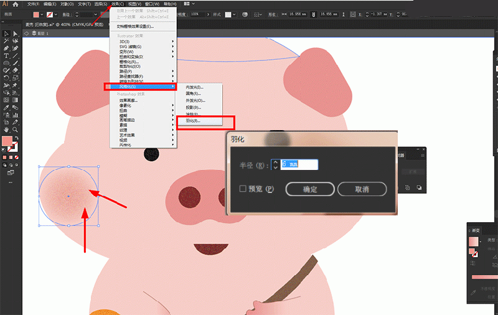The width and height of the screenshot is (498, 315).
Task: Cancel the feather dialog with 取消
Action: [362, 189]
